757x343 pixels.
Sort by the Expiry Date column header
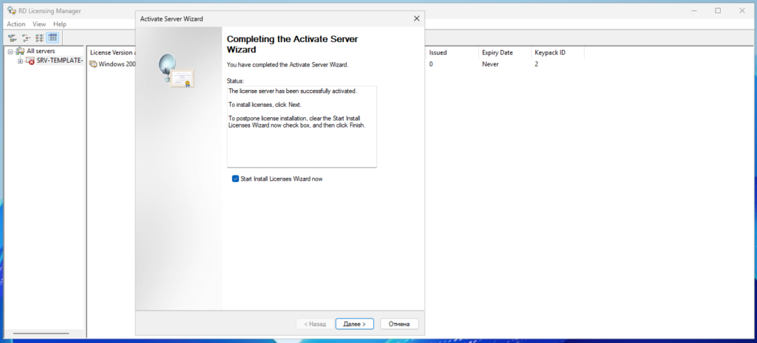tap(497, 53)
